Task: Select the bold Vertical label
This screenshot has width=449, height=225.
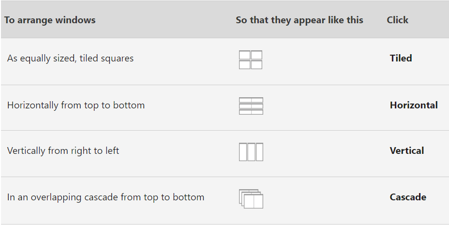Action: [x=406, y=150]
